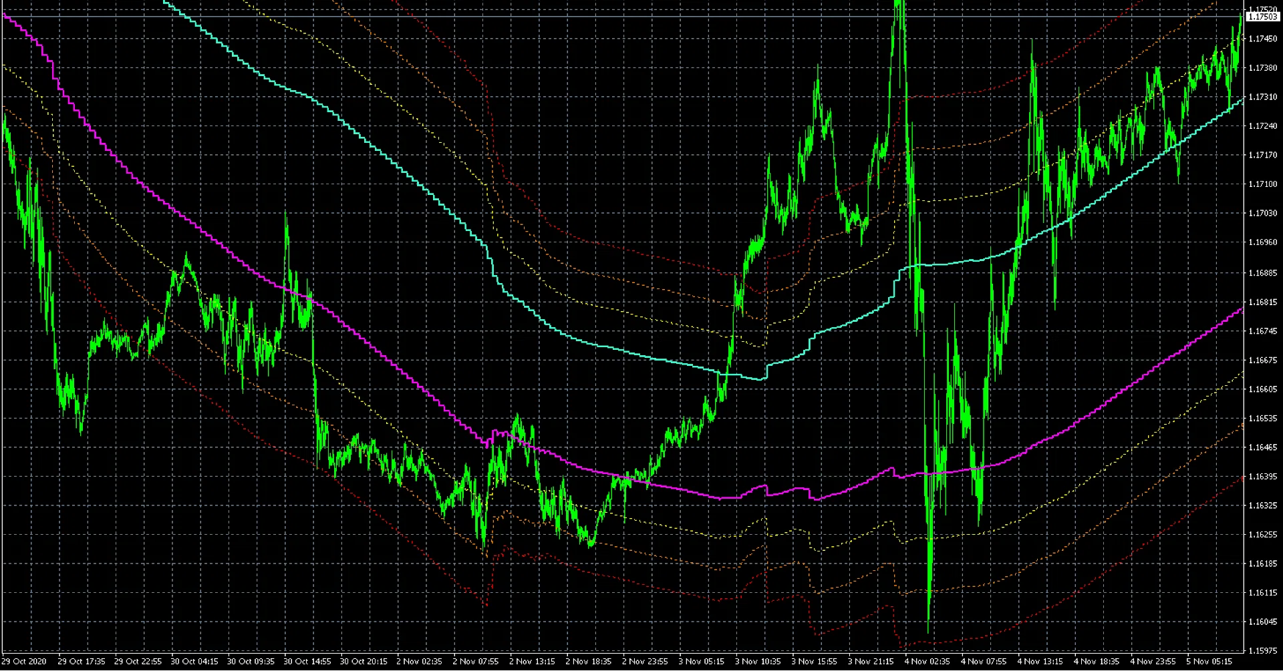Click the 1.16605 price axis label
1283x671 pixels.
(x=1262, y=389)
